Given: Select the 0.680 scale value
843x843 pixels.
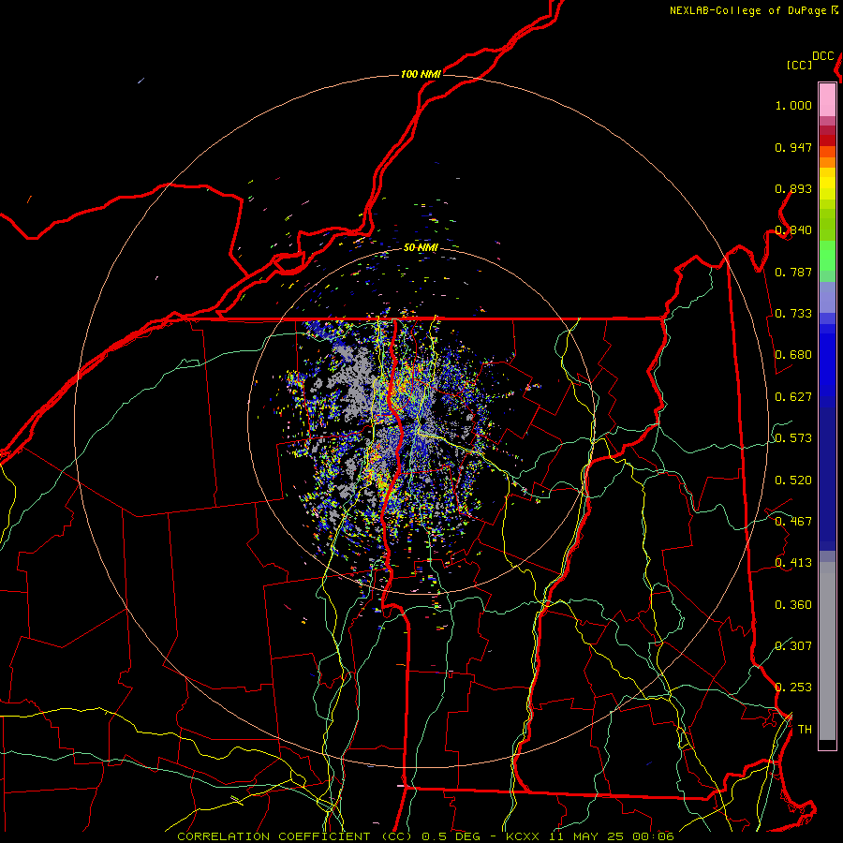Looking at the screenshot, I should (793, 355).
